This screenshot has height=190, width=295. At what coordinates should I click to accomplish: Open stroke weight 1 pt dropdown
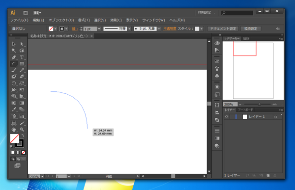click(99, 29)
